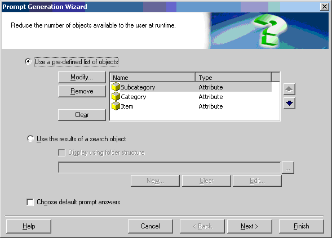Select 'Use the results of a search object'
Viewport: 332px width, 238px height.
point(30,138)
